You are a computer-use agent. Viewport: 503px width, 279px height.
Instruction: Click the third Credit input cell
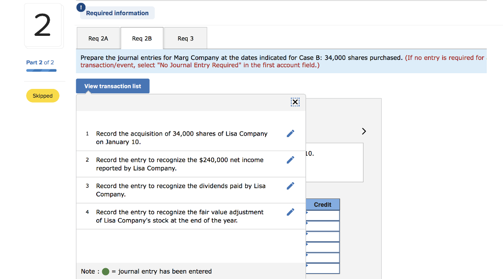point(323,236)
